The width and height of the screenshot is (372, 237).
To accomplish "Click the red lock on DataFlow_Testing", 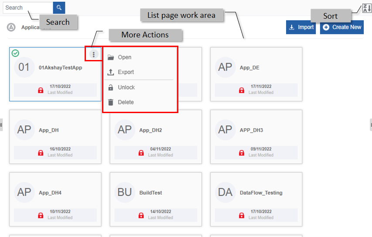I will pyautogui.click(x=242, y=215).
